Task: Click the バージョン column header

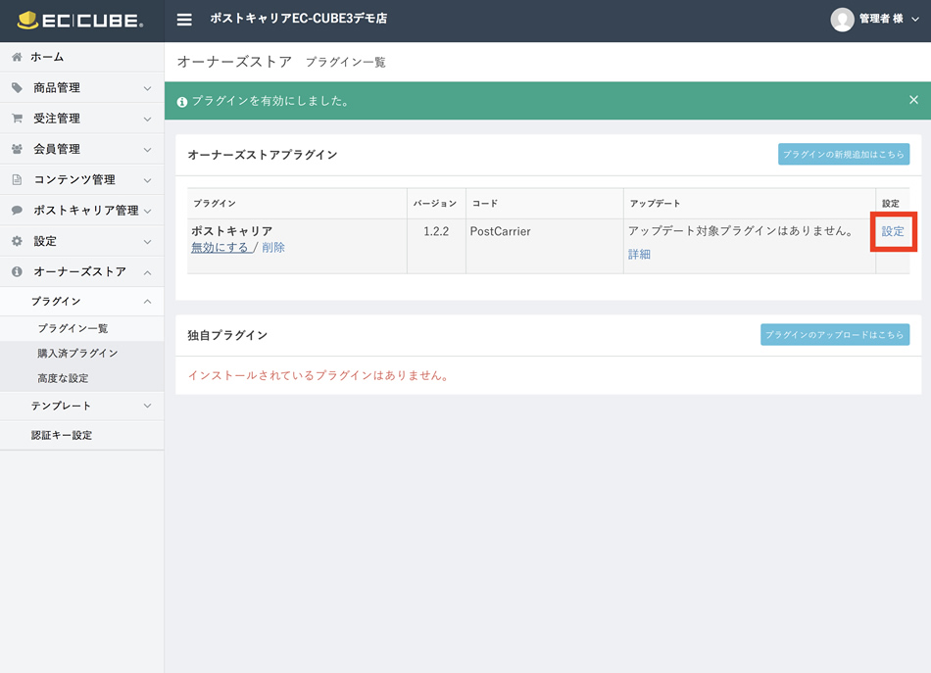Action: coord(435,204)
